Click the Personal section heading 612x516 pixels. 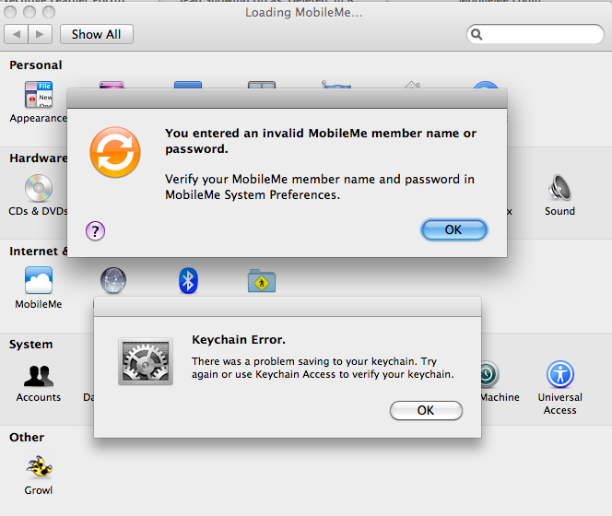pyautogui.click(x=36, y=65)
